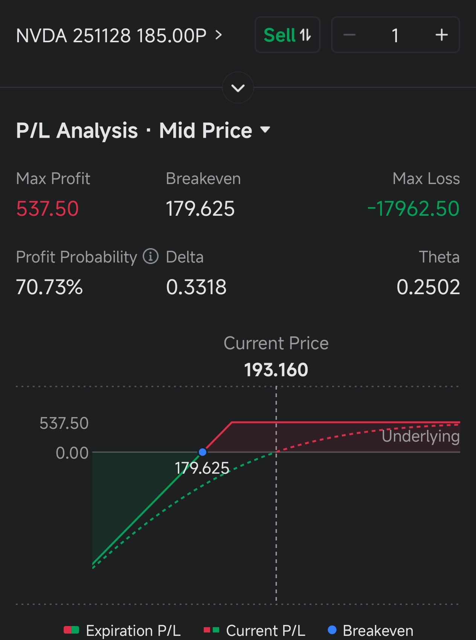Click the P/L Analysis heading
This screenshot has height=640, width=476.
coord(77,130)
